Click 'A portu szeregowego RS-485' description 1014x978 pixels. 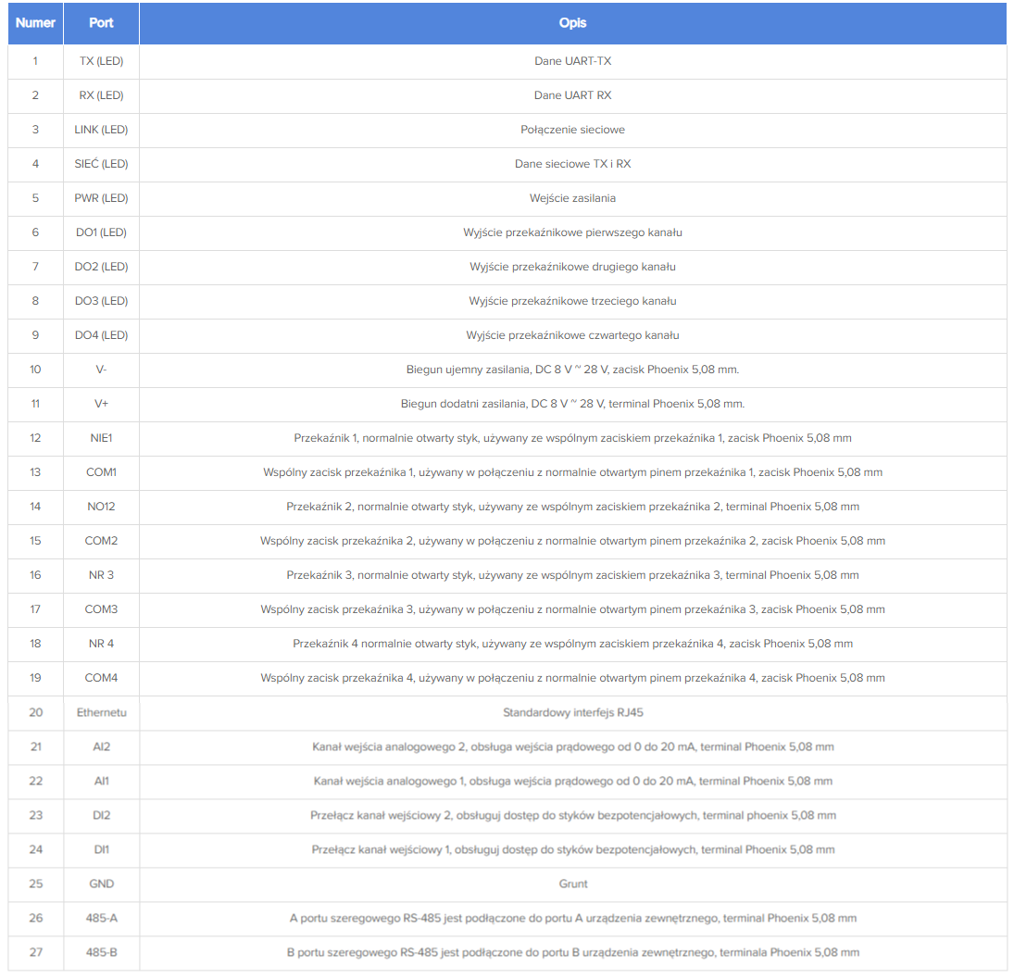point(573,919)
